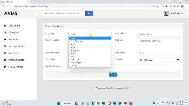Open a new browser tab
This screenshot has height=106, width=189.
[33, 2]
